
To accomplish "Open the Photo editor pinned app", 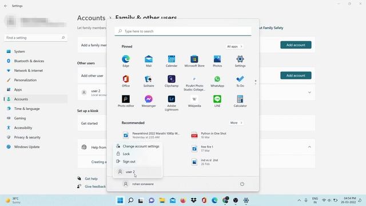I will [x=126, y=101].
